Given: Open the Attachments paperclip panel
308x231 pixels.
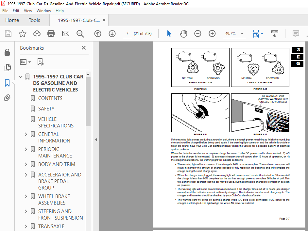Looking at the screenshot, I should pos(7,98).
